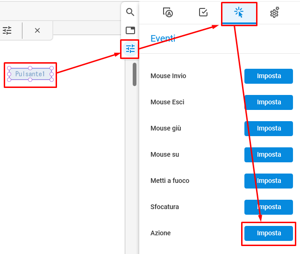The height and width of the screenshot is (254, 300).
Task: Click Imposta for Mouse giù
Action: point(269,129)
